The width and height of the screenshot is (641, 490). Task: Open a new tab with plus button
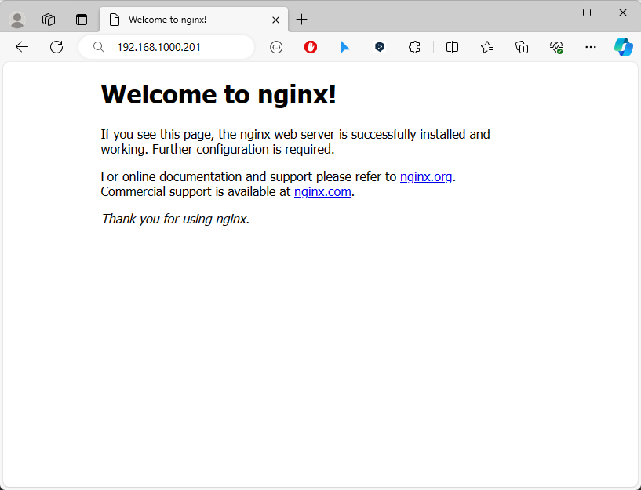302,19
